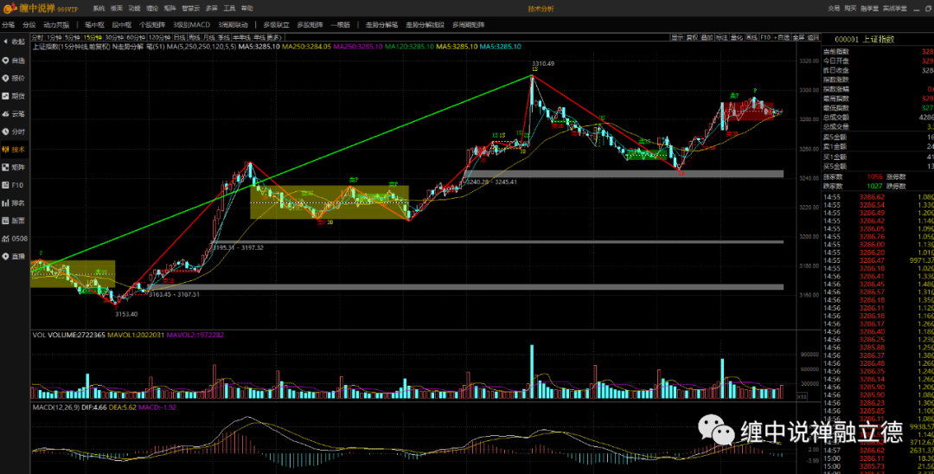Select the 技术 candlestick sidebar icon
Screen dimensions: 934x474
point(14,150)
